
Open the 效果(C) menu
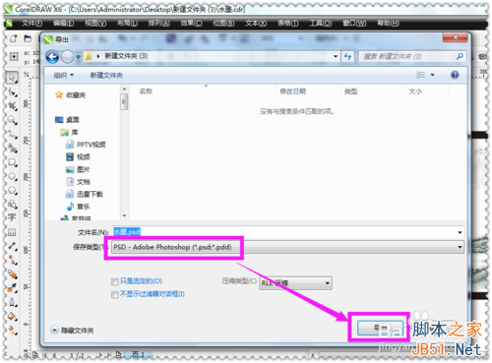[191, 24]
